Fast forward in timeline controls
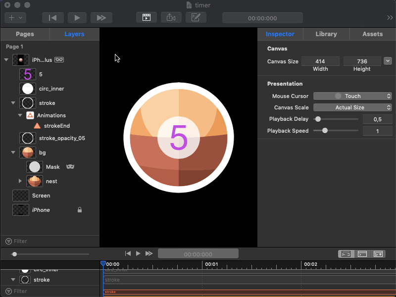Viewport: 396px width, 297px height. pos(149,253)
